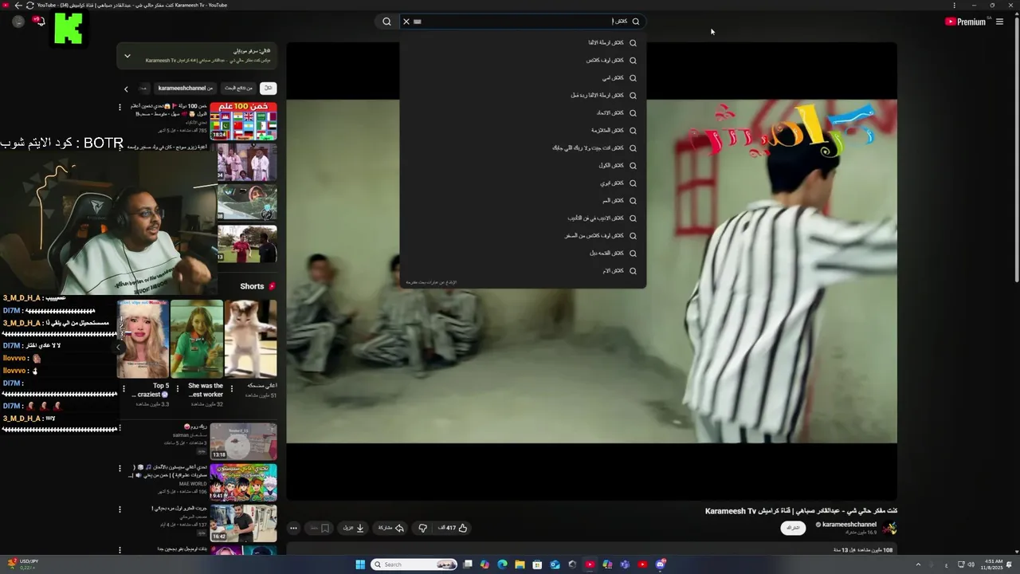Open the account avatar menu

pyautogui.click(x=18, y=22)
